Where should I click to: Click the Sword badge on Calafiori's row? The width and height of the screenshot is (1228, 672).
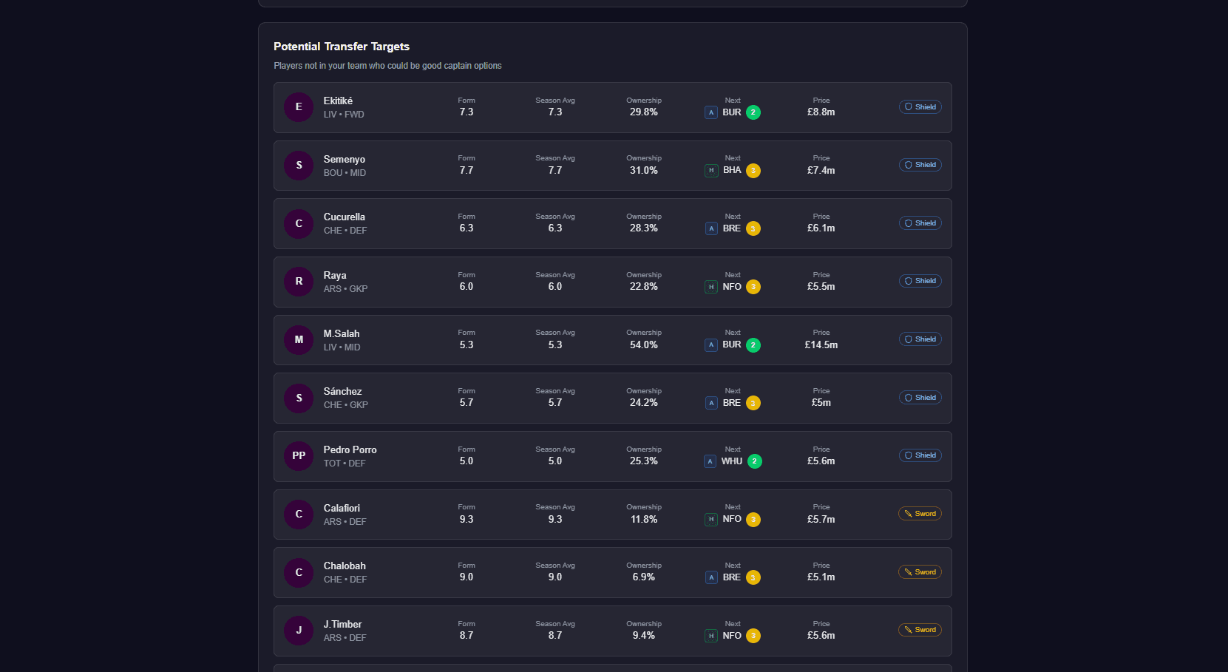click(x=920, y=514)
